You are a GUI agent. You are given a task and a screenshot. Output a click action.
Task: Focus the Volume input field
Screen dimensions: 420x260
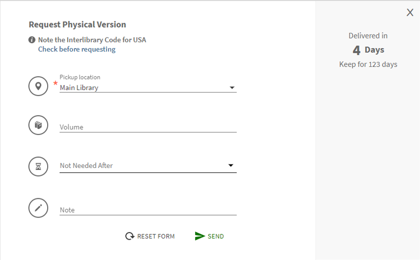[148, 127]
